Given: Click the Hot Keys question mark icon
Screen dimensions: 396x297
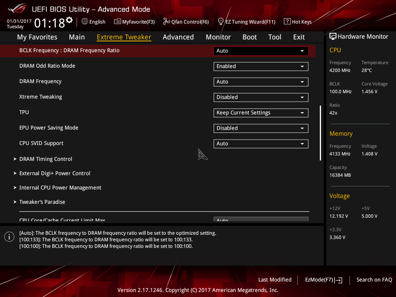Looking at the screenshot, I should point(287,22).
